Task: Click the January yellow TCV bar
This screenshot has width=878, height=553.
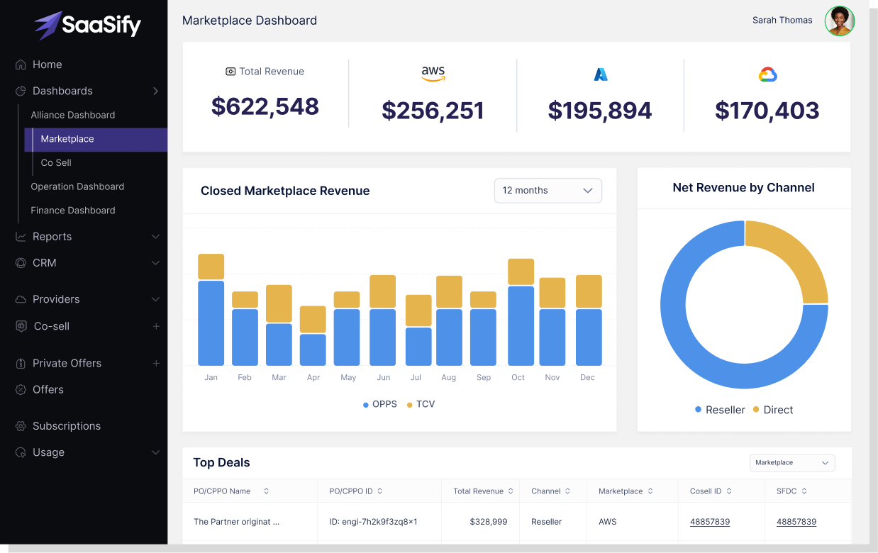Action: [211, 267]
